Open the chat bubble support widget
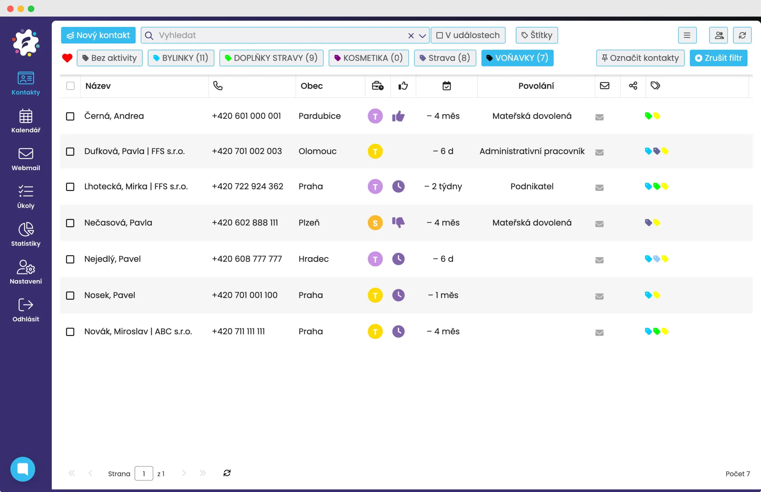761x492 pixels. click(x=23, y=469)
